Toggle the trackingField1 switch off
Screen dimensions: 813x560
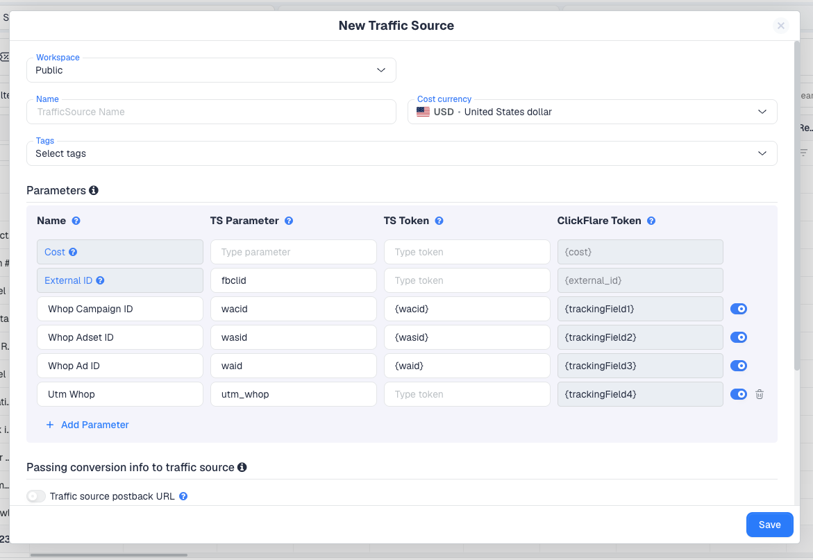point(738,309)
